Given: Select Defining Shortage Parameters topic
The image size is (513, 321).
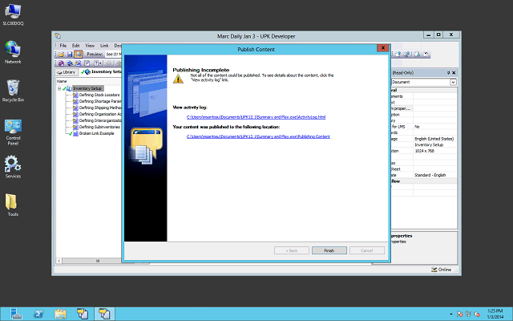Looking at the screenshot, I should point(100,101).
